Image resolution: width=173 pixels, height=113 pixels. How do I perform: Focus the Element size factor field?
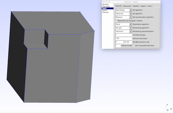123,39
